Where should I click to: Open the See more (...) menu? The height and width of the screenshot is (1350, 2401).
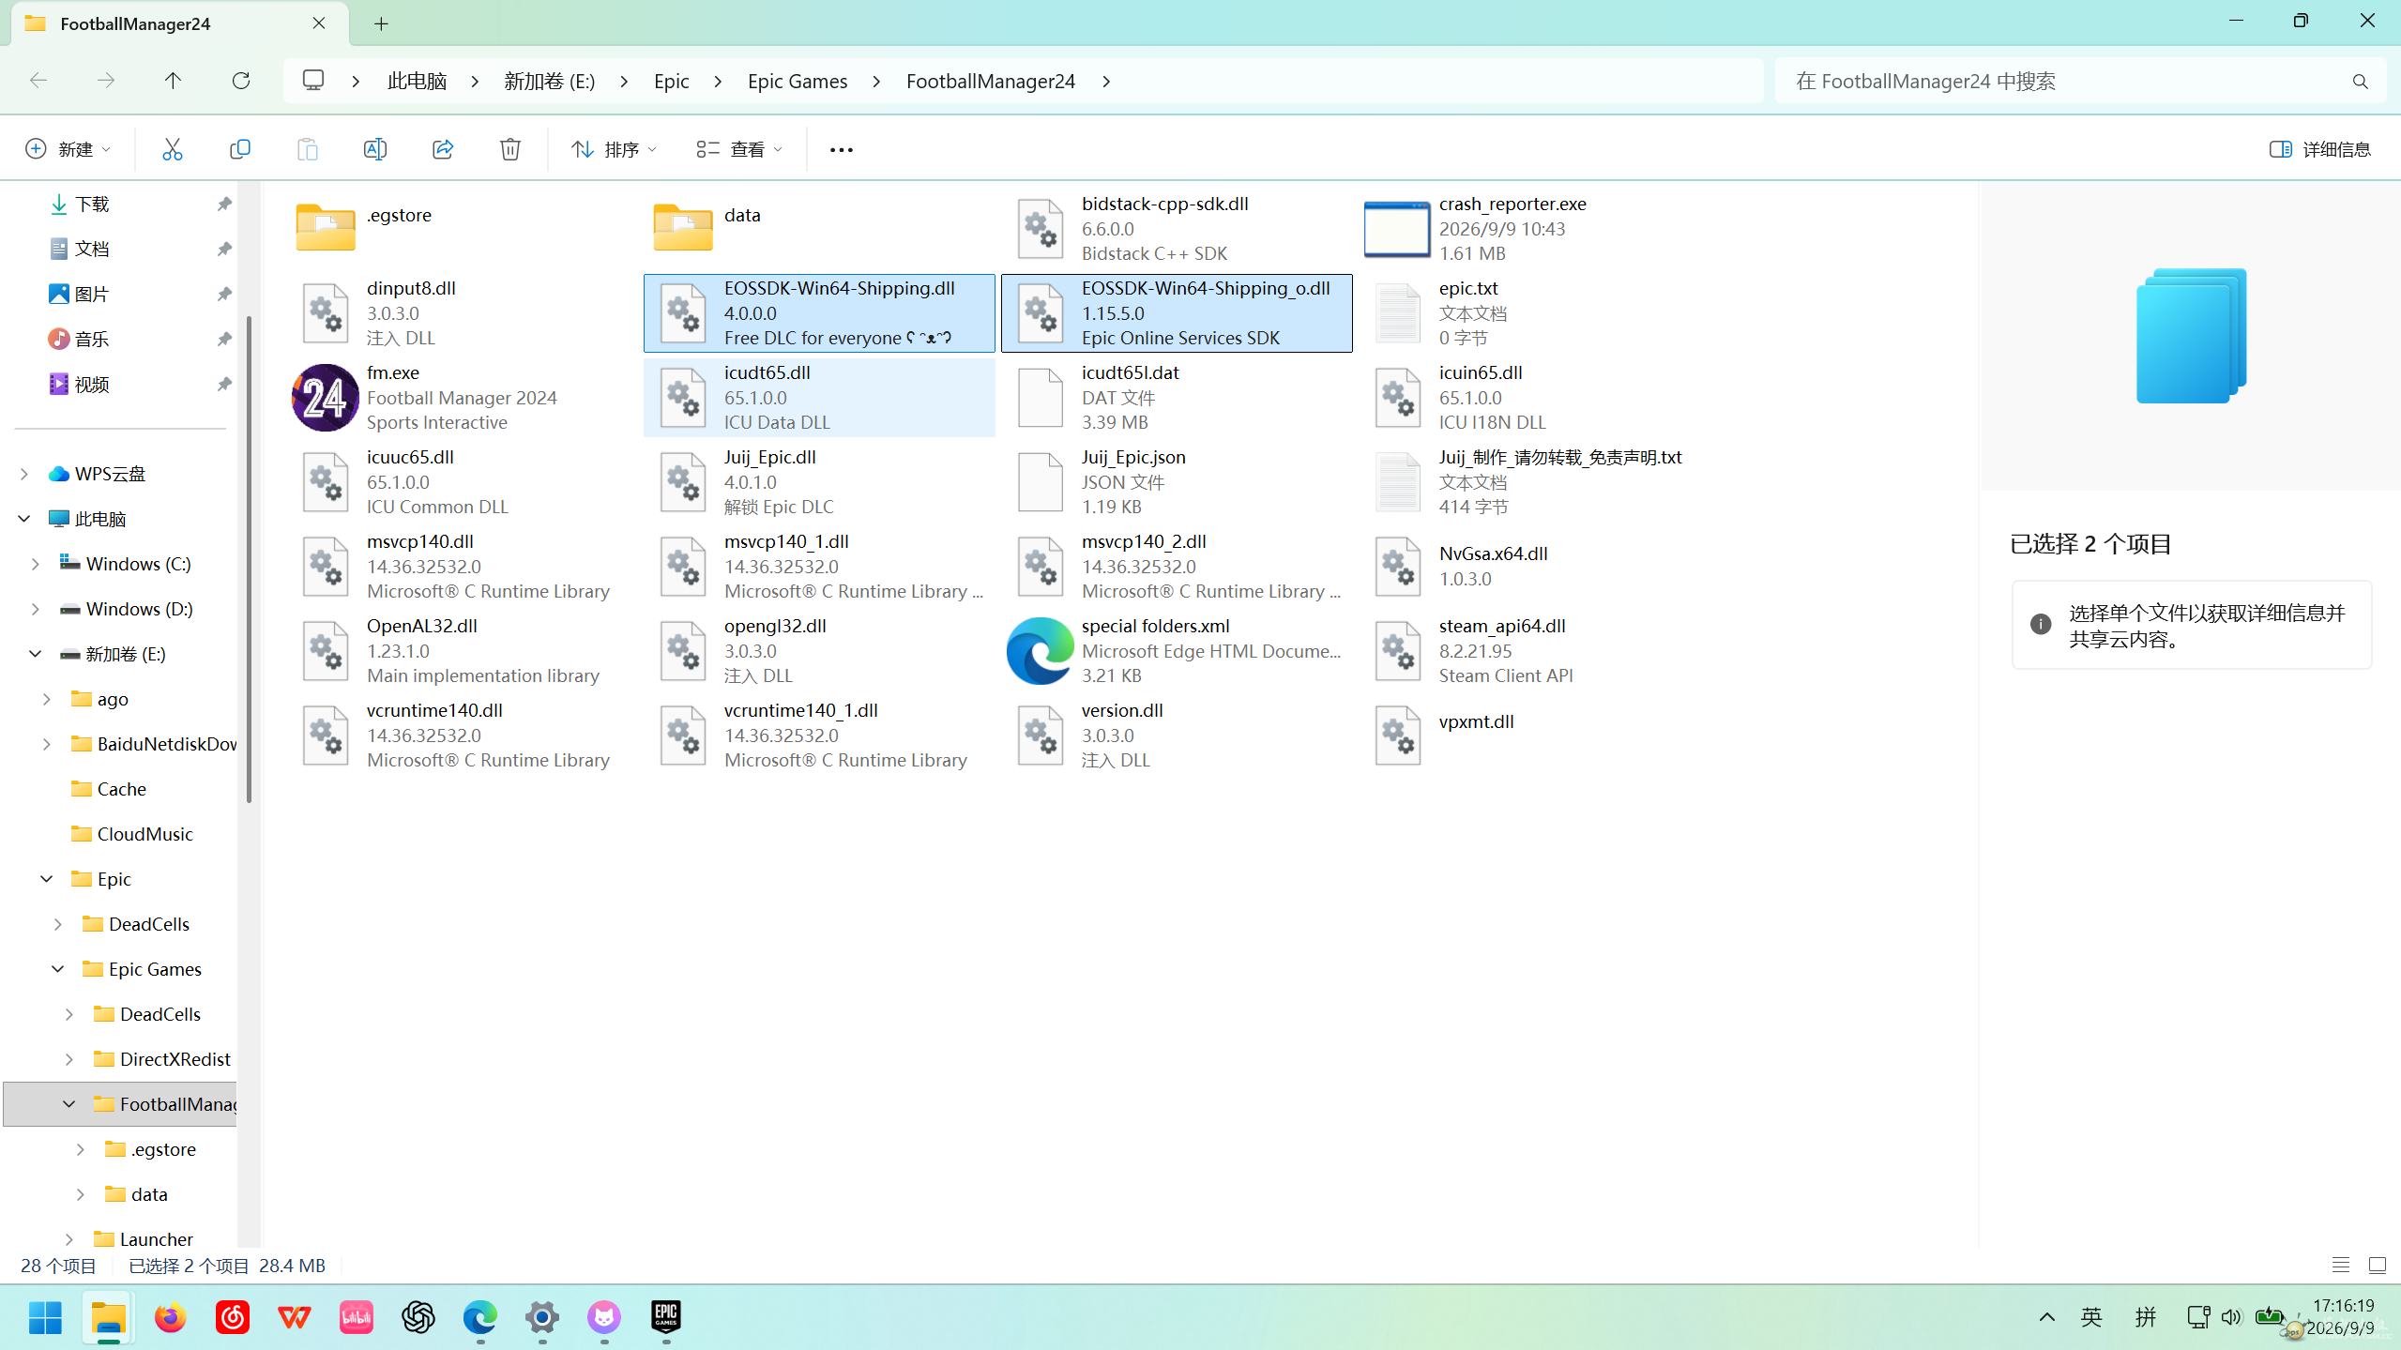(841, 149)
